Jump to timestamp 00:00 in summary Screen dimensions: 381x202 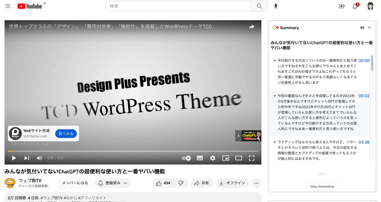[364, 61]
